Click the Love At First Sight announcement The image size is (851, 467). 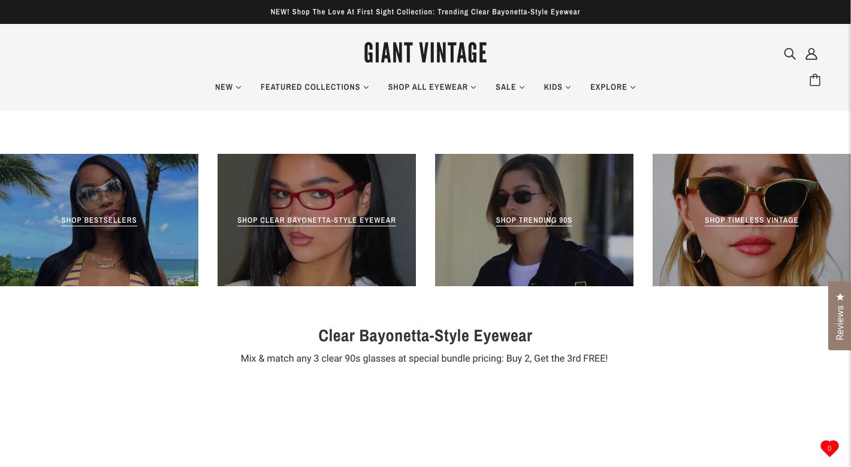pyautogui.click(x=425, y=12)
